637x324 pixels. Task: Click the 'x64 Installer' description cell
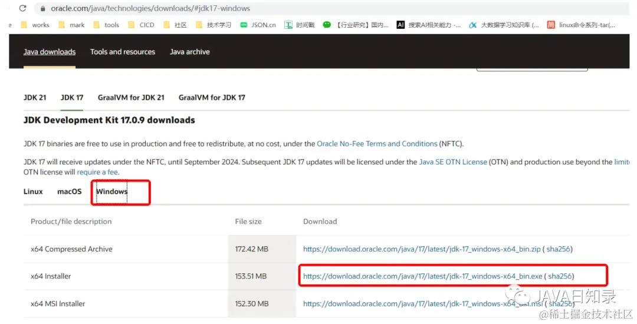51,276
